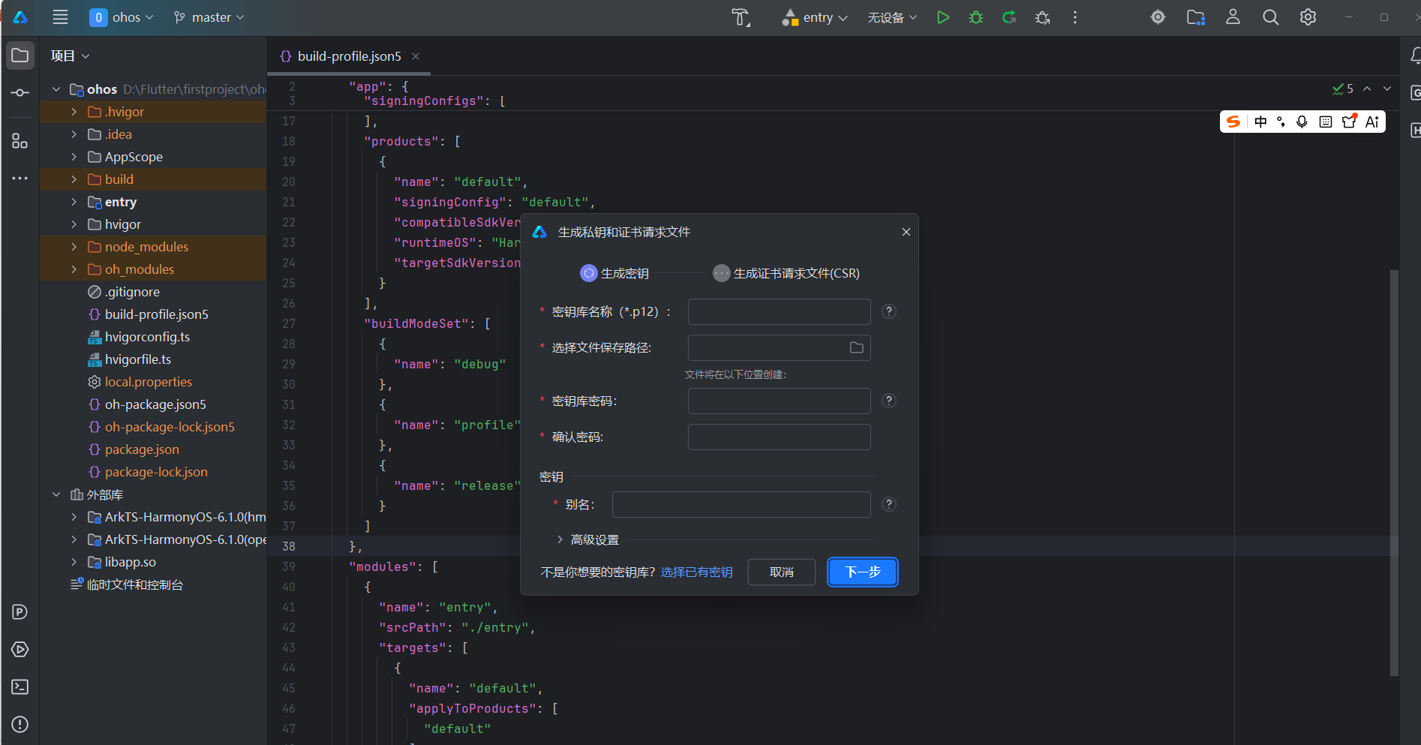Select the 生成密钥 step indicator
Screen dimensions: 1421x745
tap(614, 273)
